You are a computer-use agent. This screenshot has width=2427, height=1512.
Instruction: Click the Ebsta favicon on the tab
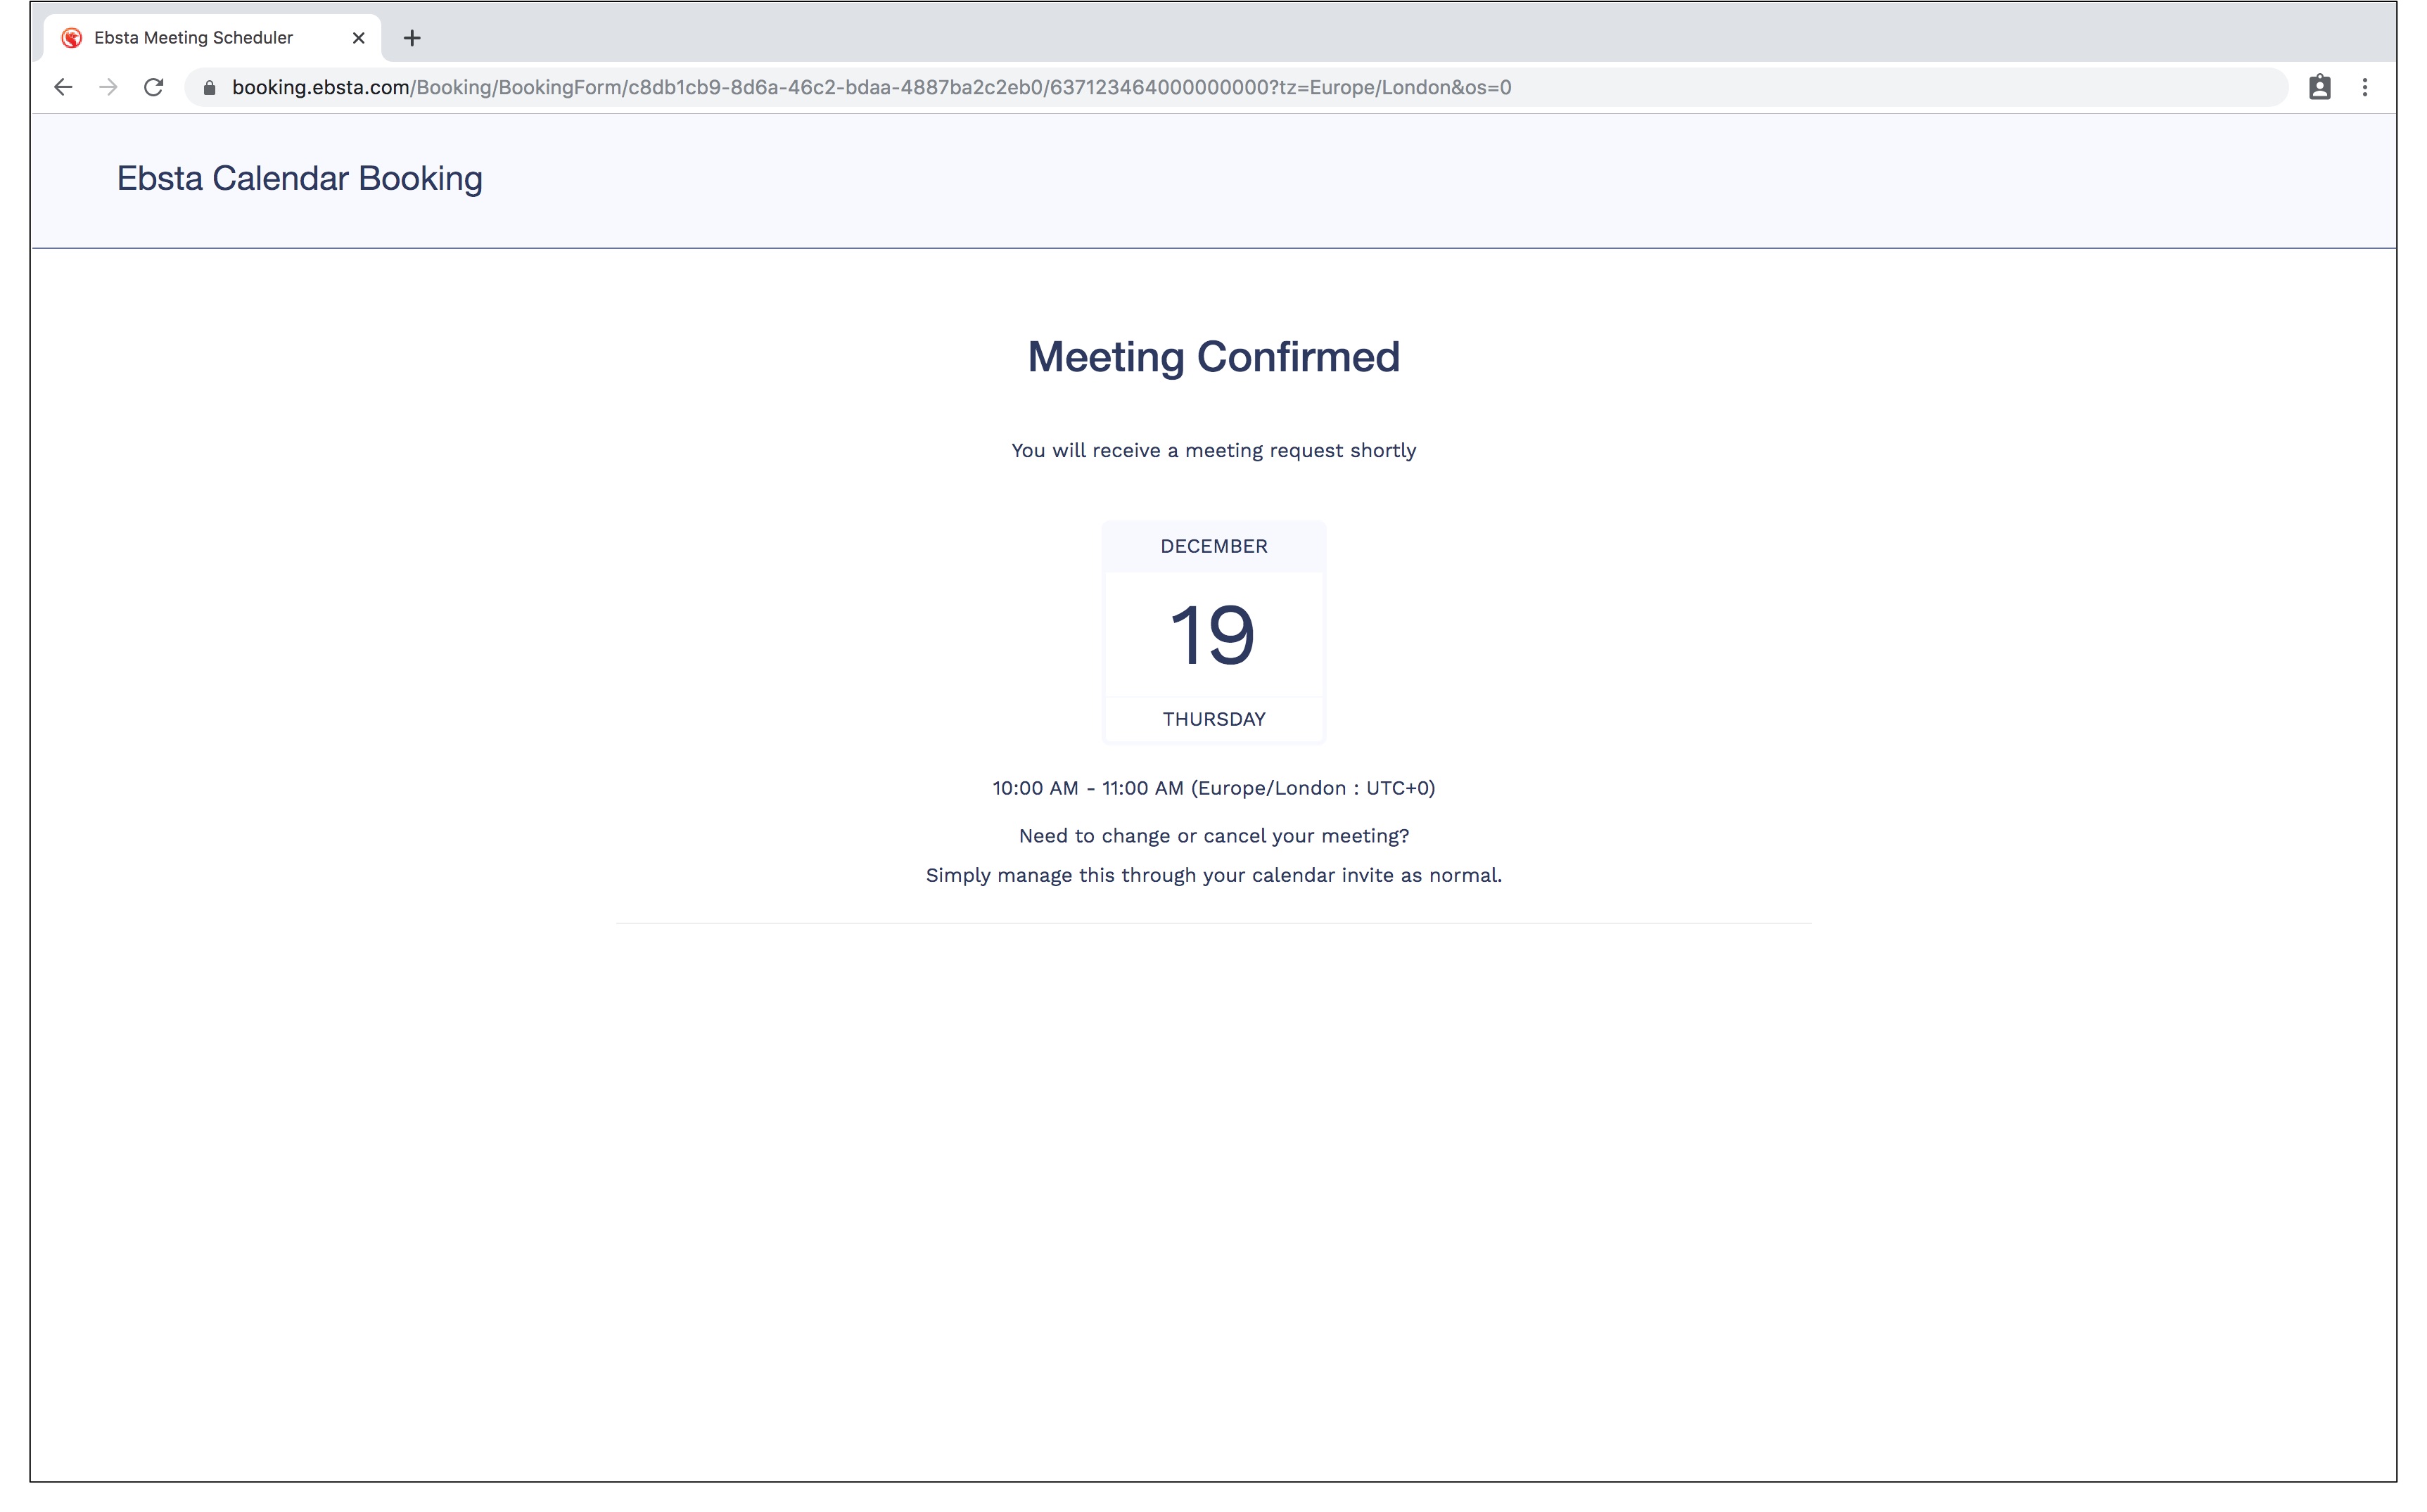[x=71, y=38]
